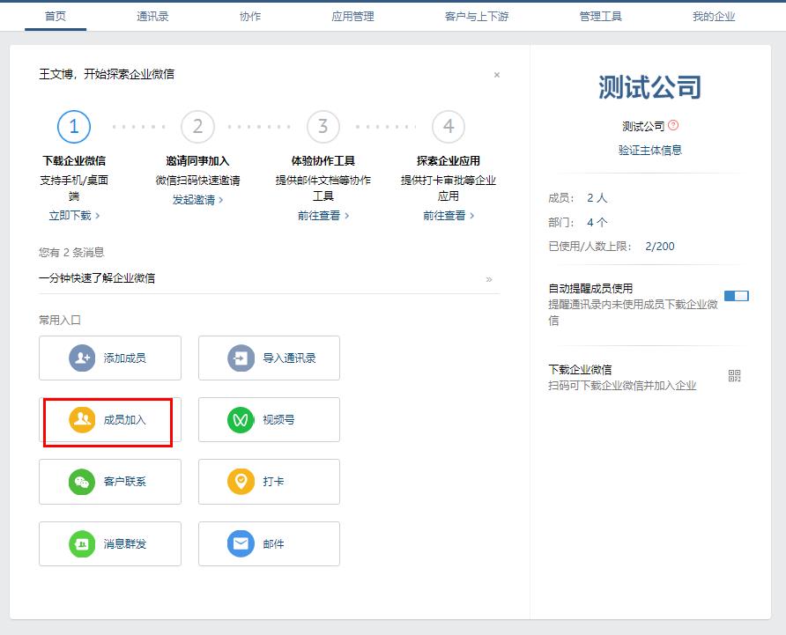Viewport: 786px width, 635px height.
Task: Select step 1 circle 下载企业微信
Action: pyautogui.click(x=74, y=126)
